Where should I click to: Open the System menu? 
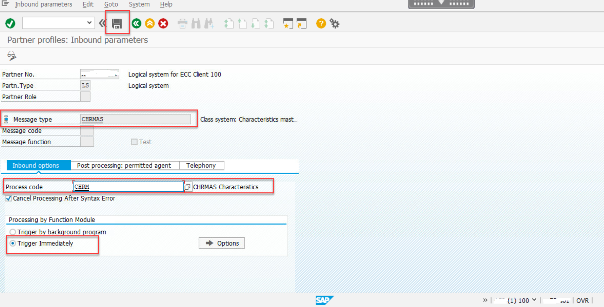[x=139, y=4]
